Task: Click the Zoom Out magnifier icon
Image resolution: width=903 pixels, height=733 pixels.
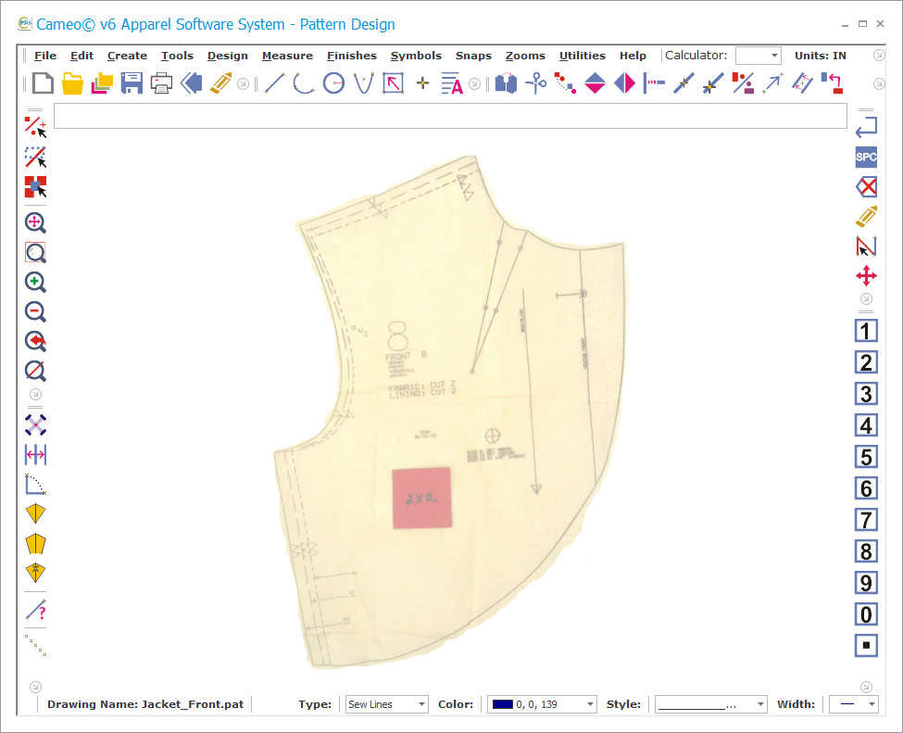Action: (35, 312)
